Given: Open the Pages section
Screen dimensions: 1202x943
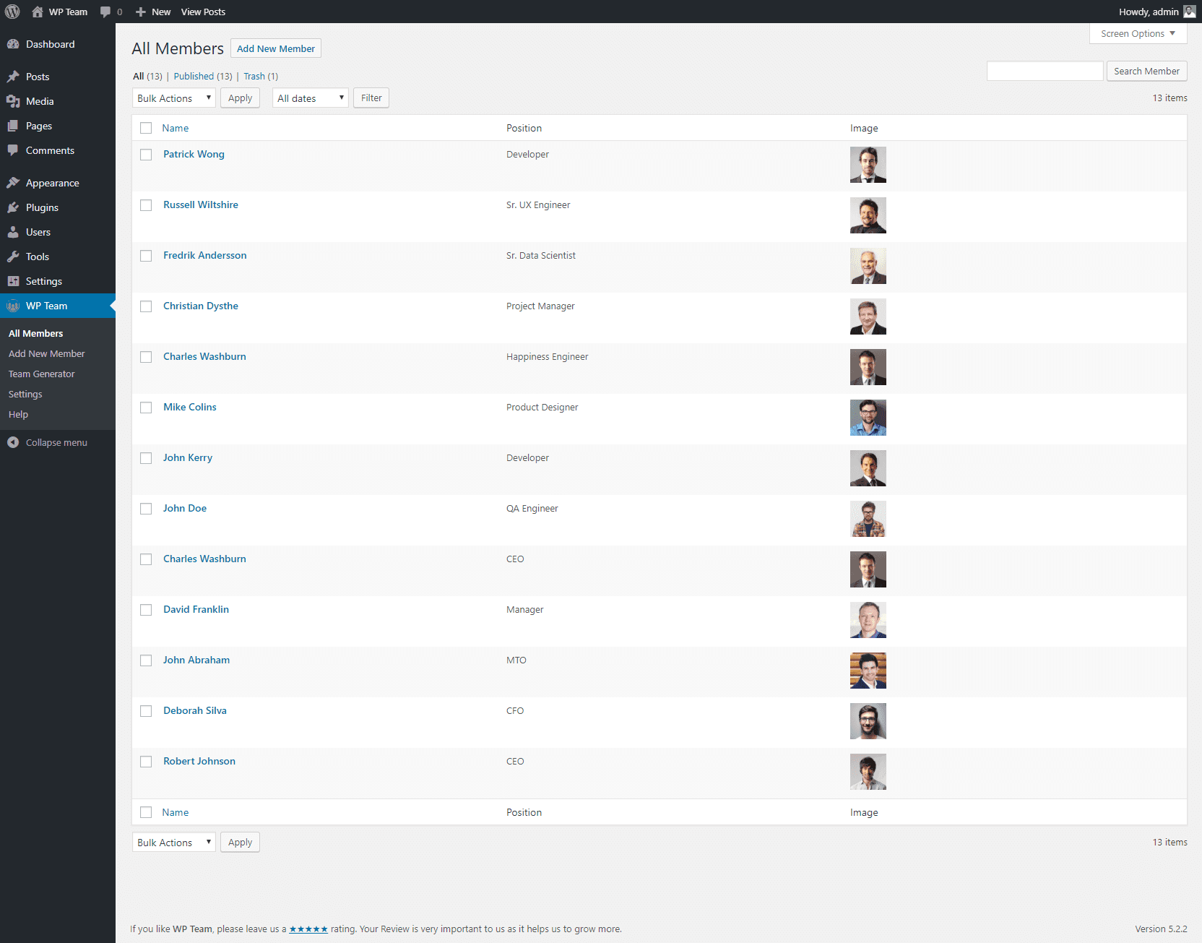Looking at the screenshot, I should click(38, 126).
